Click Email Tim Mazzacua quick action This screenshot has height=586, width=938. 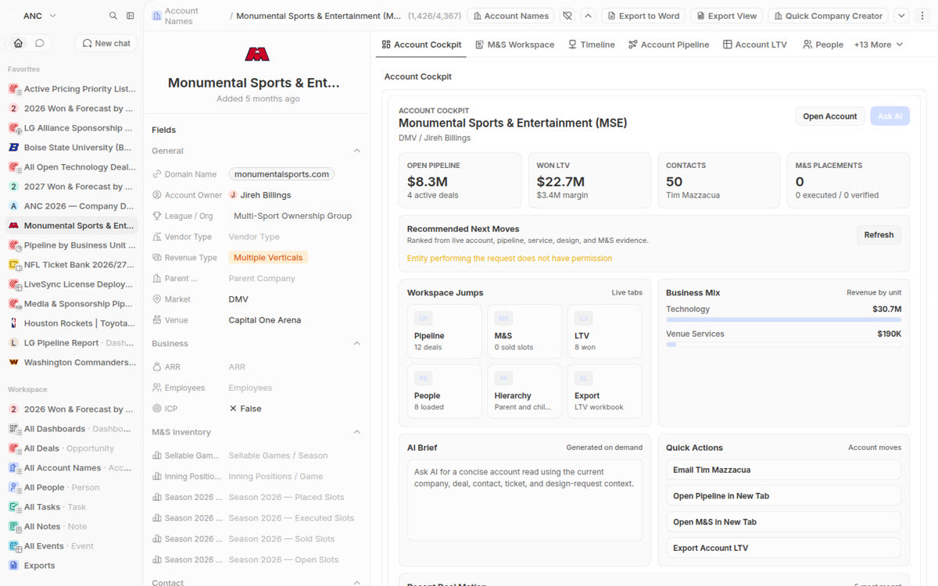[x=783, y=470]
